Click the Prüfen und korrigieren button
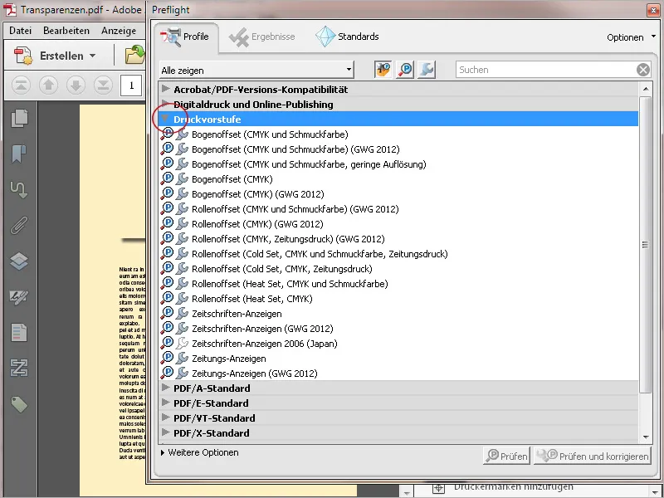 [x=593, y=456]
